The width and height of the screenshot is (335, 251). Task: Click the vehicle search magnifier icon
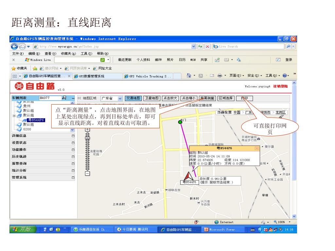coord(64,97)
